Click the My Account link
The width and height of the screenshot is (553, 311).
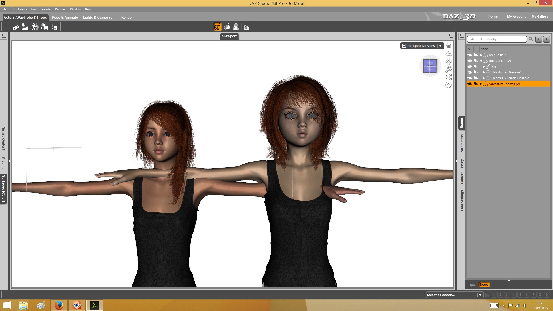(x=516, y=16)
